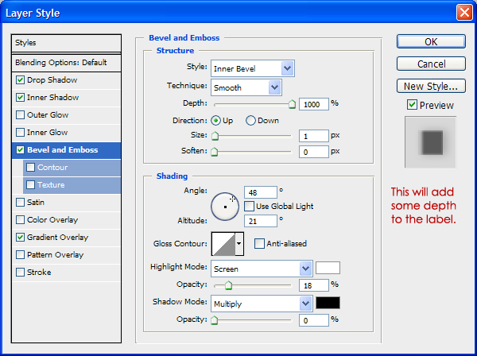The height and width of the screenshot is (356, 477).
Task: Click the Shadow Opacity slider handle
Action: tap(215, 320)
